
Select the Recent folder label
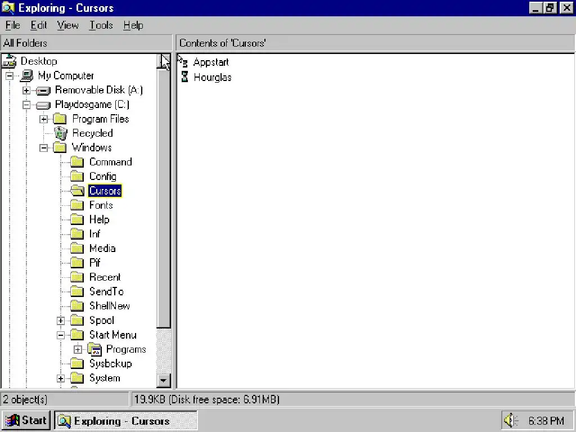click(x=105, y=277)
